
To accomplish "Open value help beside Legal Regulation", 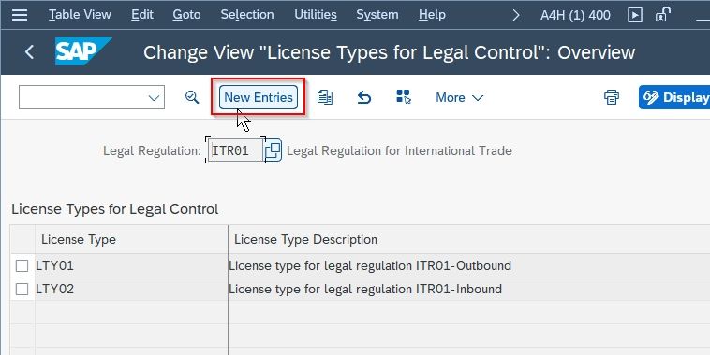I will (x=273, y=150).
